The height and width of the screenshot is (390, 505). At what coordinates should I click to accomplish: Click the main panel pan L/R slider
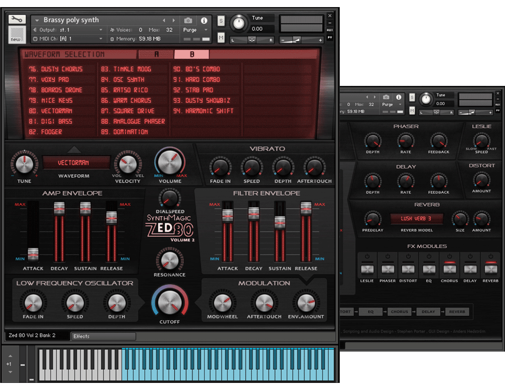click(252, 40)
